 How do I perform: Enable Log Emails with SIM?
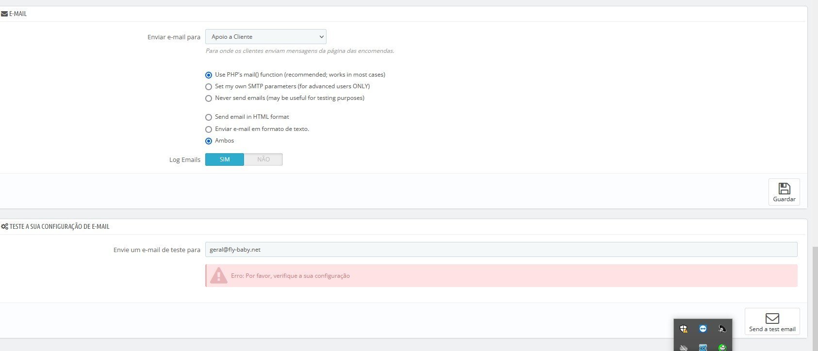click(x=225, y=160)
